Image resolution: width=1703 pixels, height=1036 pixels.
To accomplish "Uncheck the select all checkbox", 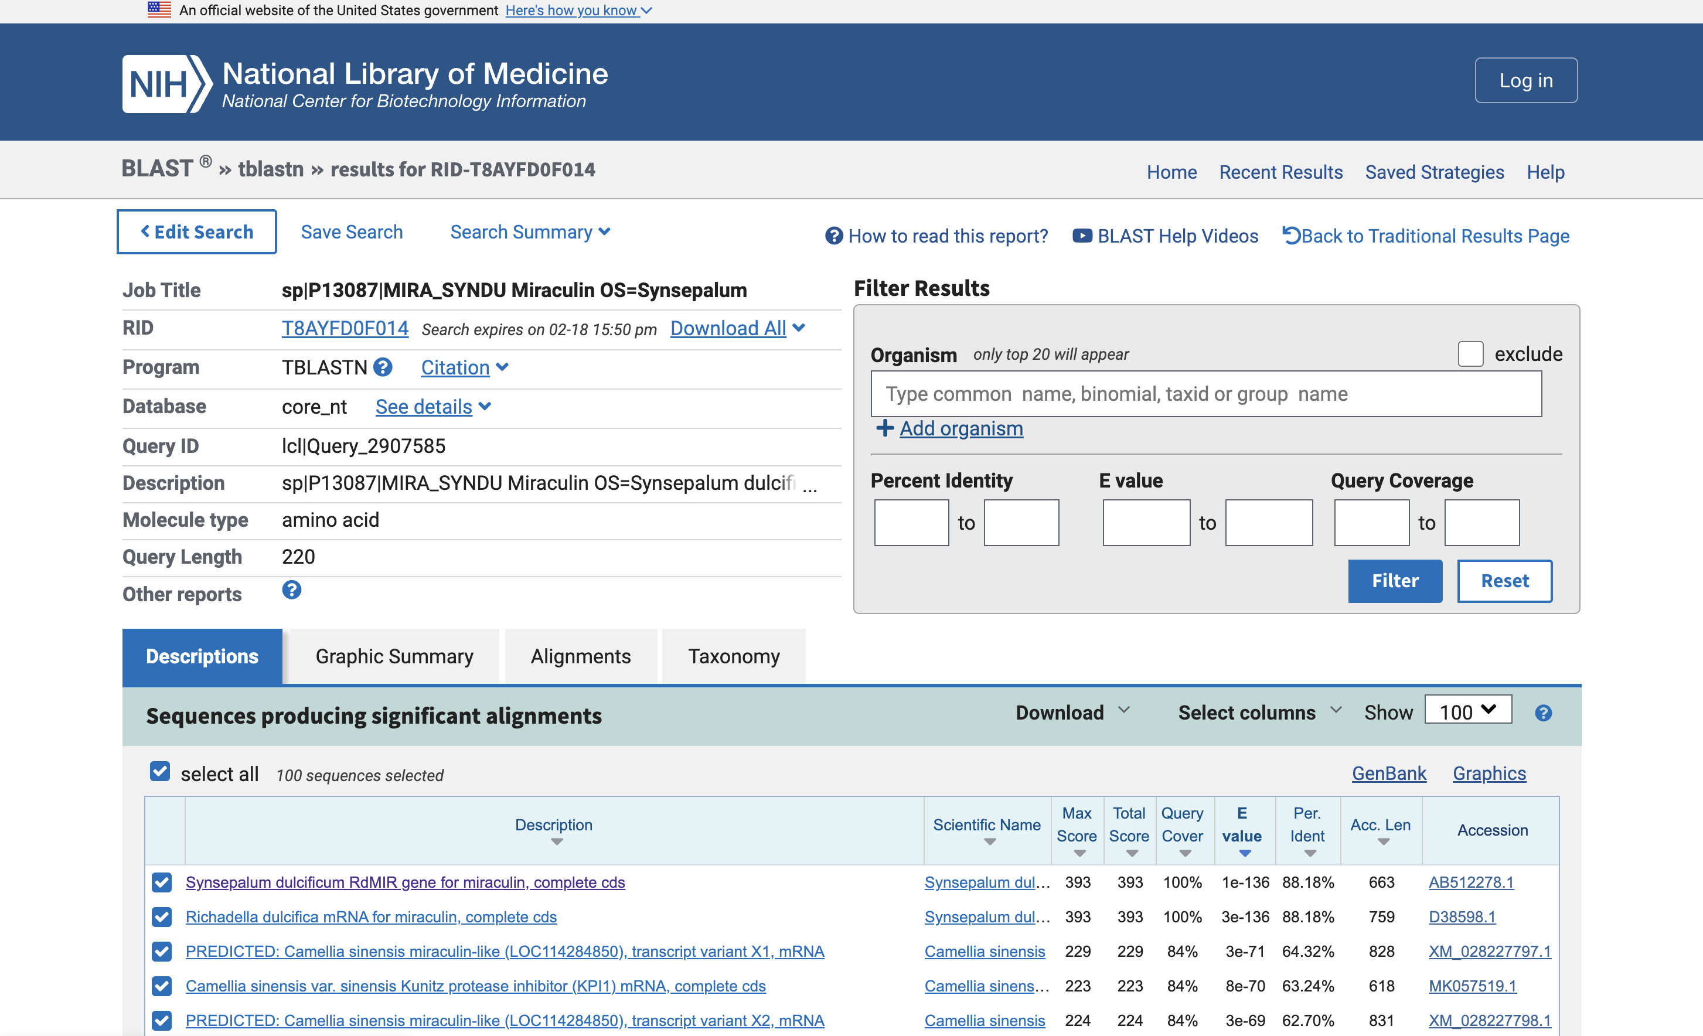I will coord(159,771).
